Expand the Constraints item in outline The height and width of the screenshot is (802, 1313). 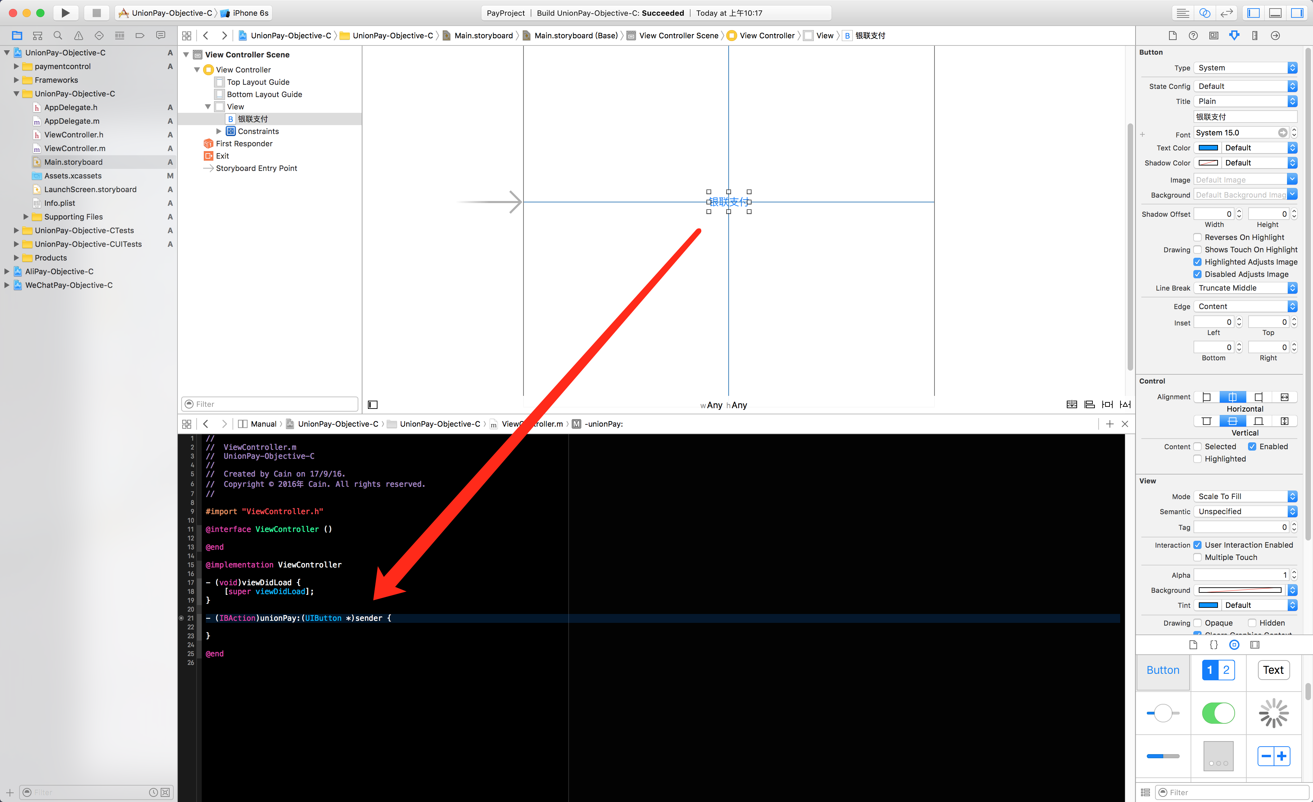[x=218, y=131]
